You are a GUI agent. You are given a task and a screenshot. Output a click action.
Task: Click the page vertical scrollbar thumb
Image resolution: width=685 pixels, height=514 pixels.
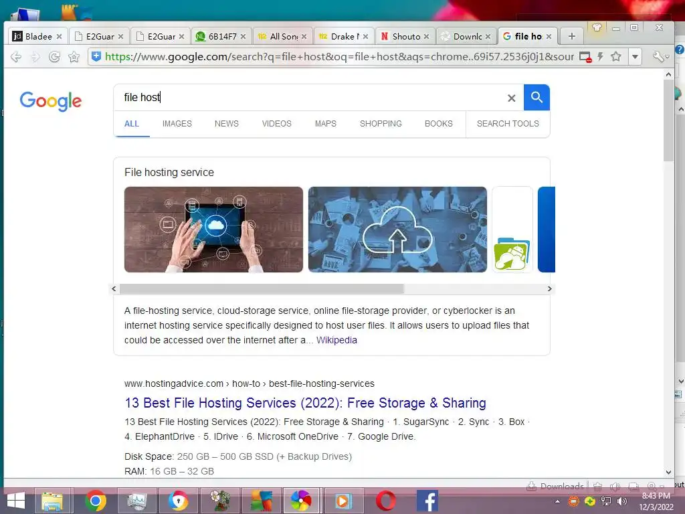point(668,120)
